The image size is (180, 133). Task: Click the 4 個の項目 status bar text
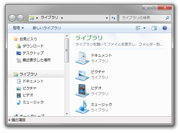click(x=17, y=120)
